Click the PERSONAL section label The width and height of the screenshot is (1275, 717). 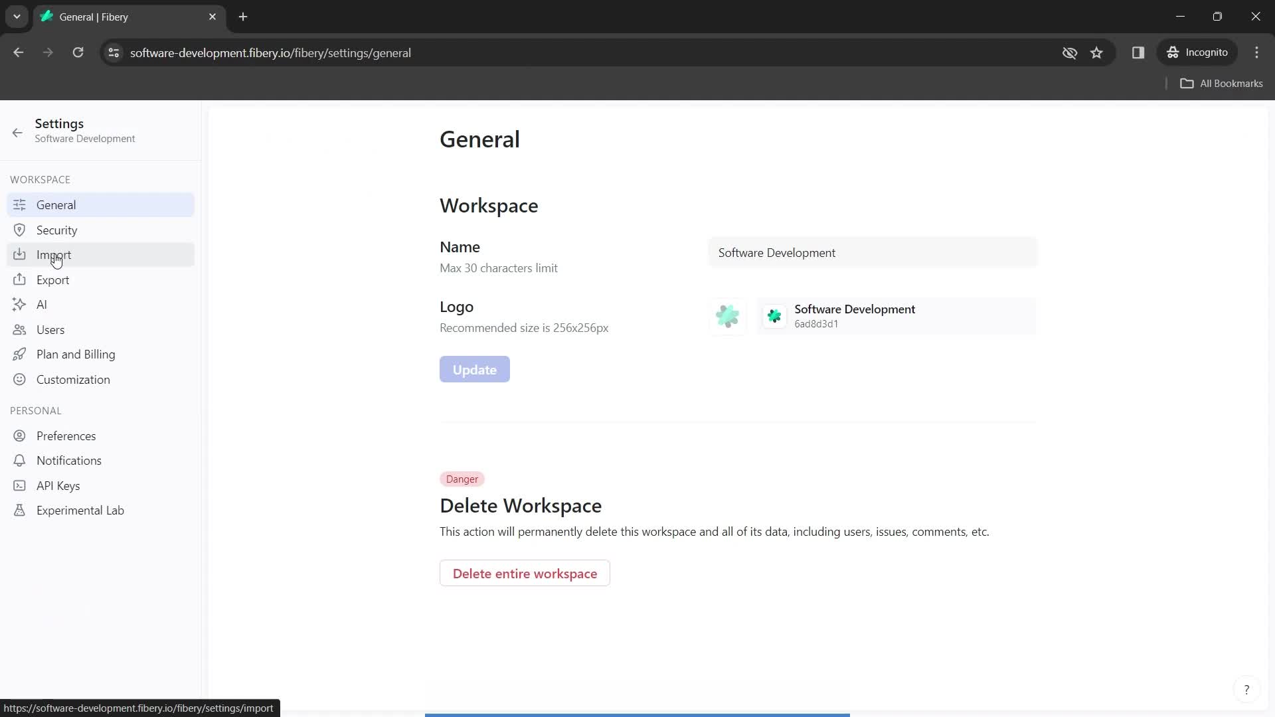tap(36, 410)
